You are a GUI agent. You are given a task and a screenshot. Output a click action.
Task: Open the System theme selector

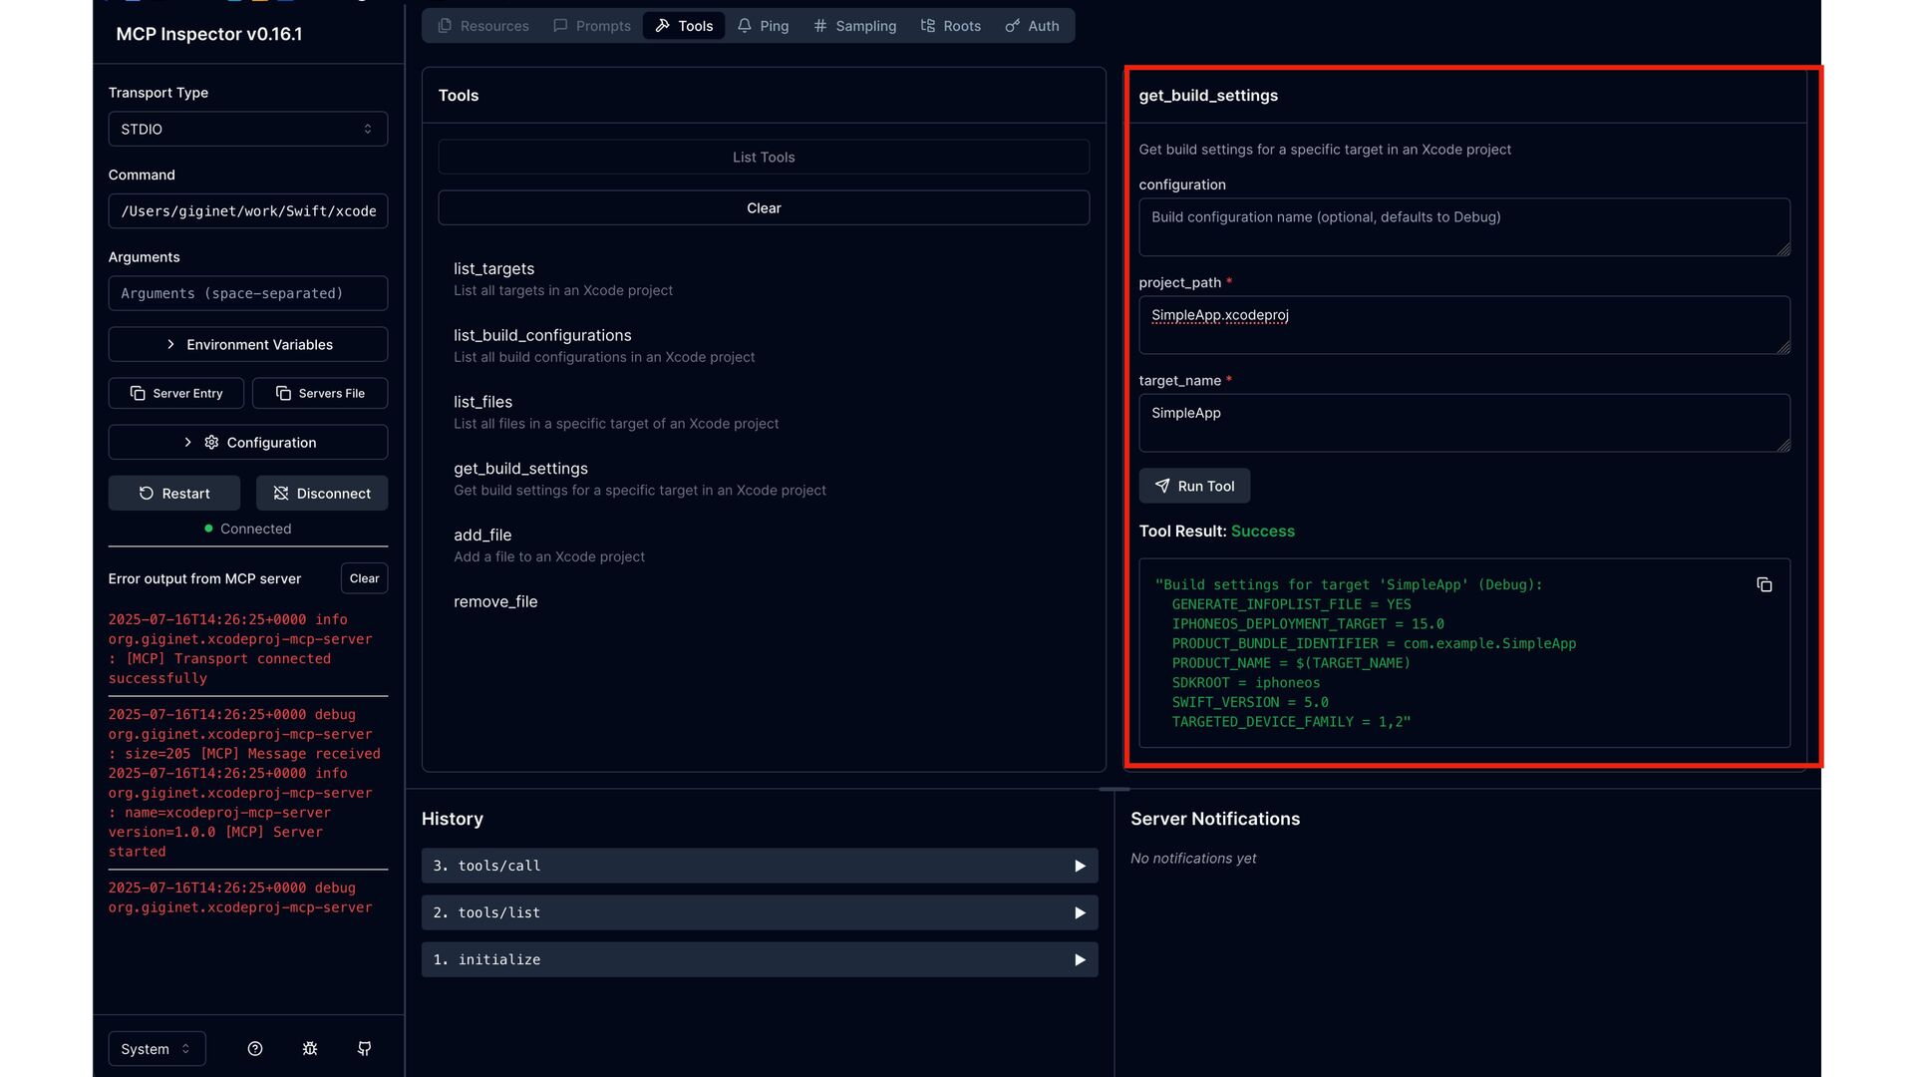click(x=157, y=1048)
